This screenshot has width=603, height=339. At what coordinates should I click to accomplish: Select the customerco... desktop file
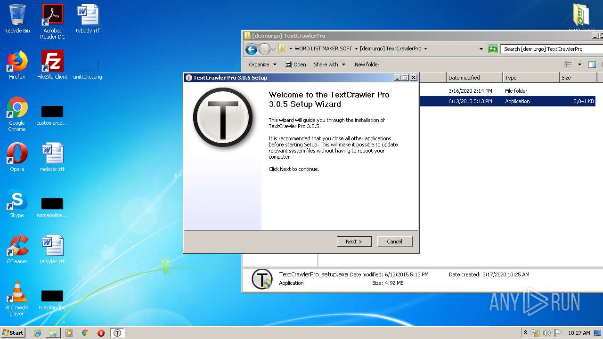pyautogui.click(x=52, y=115)
